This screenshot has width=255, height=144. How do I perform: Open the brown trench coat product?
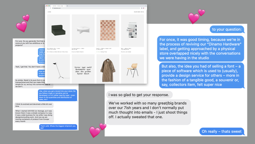click(108, 69)
